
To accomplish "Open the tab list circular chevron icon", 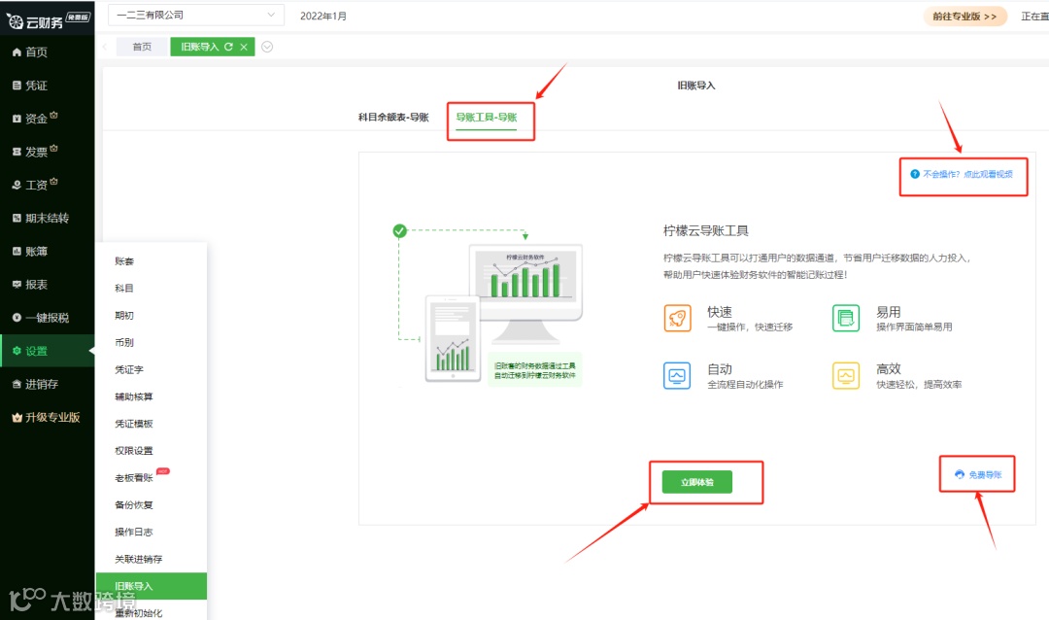I will 267,47.
